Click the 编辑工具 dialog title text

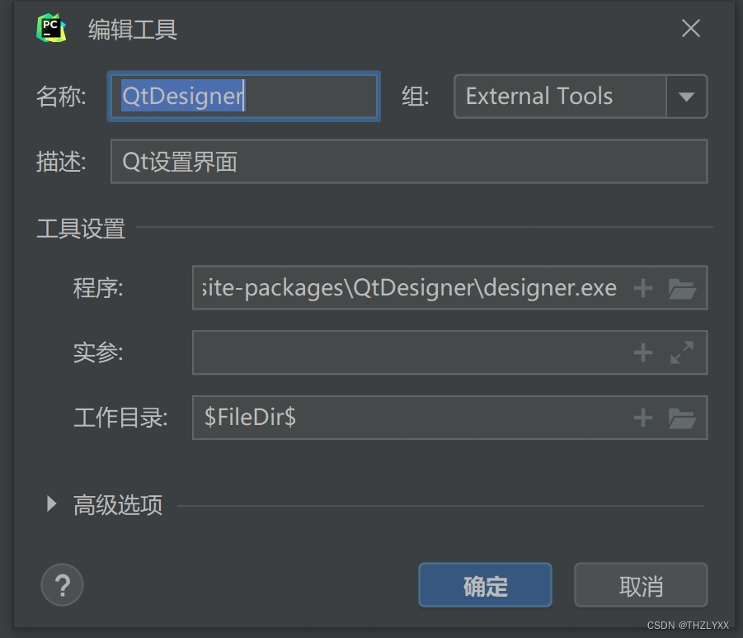pyautogui.click(x=133, y=30)
